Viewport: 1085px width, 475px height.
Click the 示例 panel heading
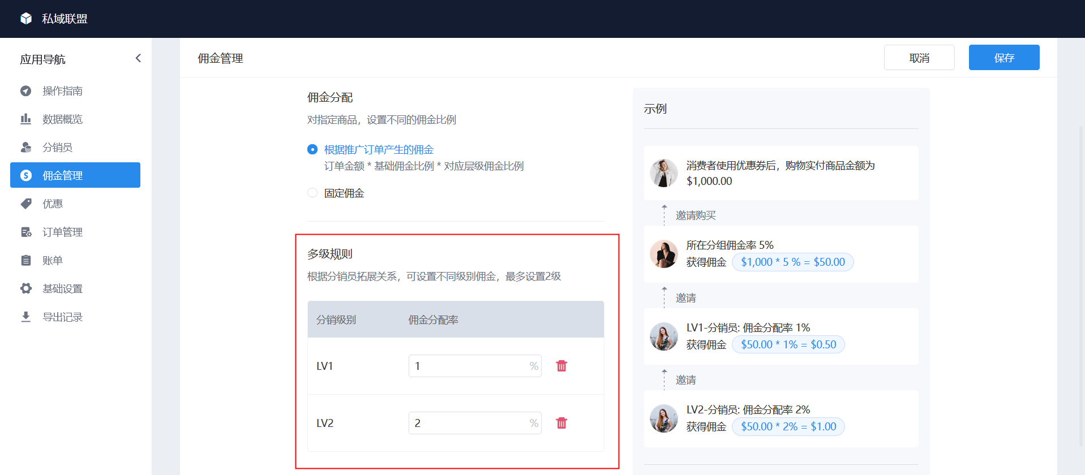tap(655, 109)
